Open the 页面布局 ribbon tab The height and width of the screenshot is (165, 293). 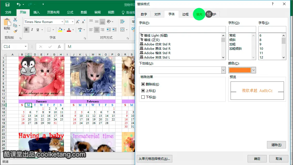pos(53,12)
